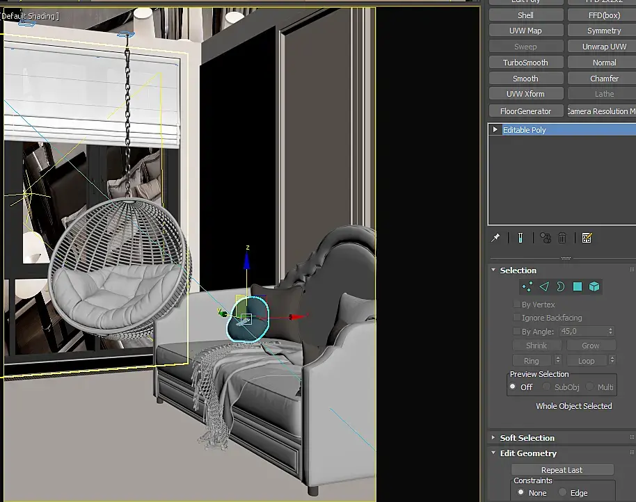The height and width of the screenshot is (502, 636).
Task: Click the Repeat Last button
Action: [x=562, y=469]
